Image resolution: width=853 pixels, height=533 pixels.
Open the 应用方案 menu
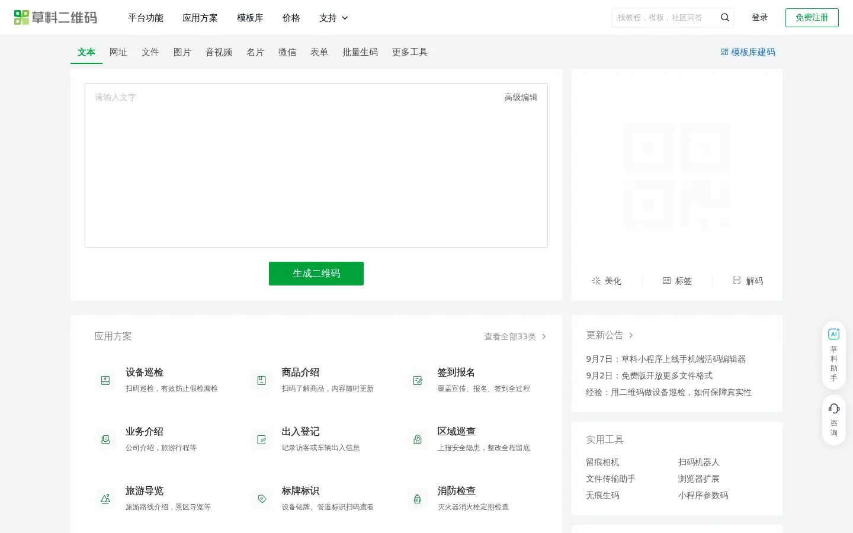pos(200,18)
